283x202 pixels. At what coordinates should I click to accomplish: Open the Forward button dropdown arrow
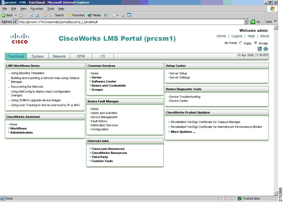26,15
